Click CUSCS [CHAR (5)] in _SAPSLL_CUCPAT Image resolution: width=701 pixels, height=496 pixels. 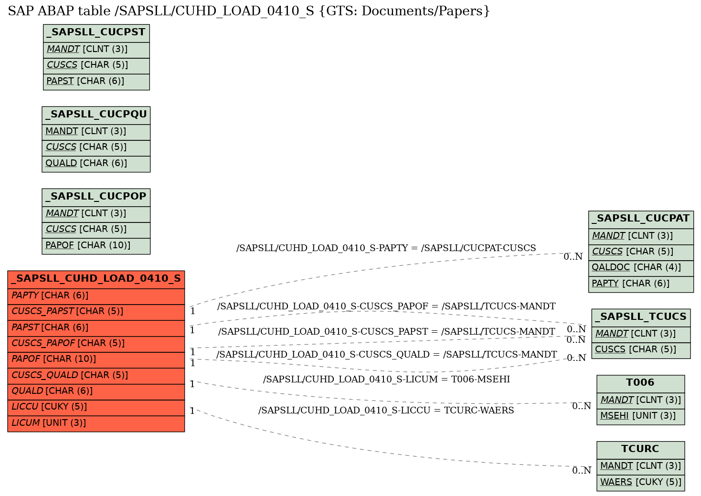(641, 252)
